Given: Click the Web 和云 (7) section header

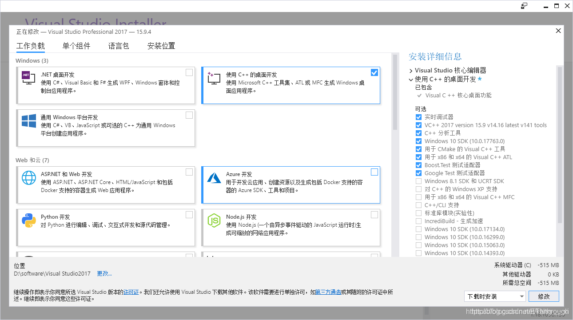Looking at the screenshot, I should pyautogui.click(x=32, y=160).
